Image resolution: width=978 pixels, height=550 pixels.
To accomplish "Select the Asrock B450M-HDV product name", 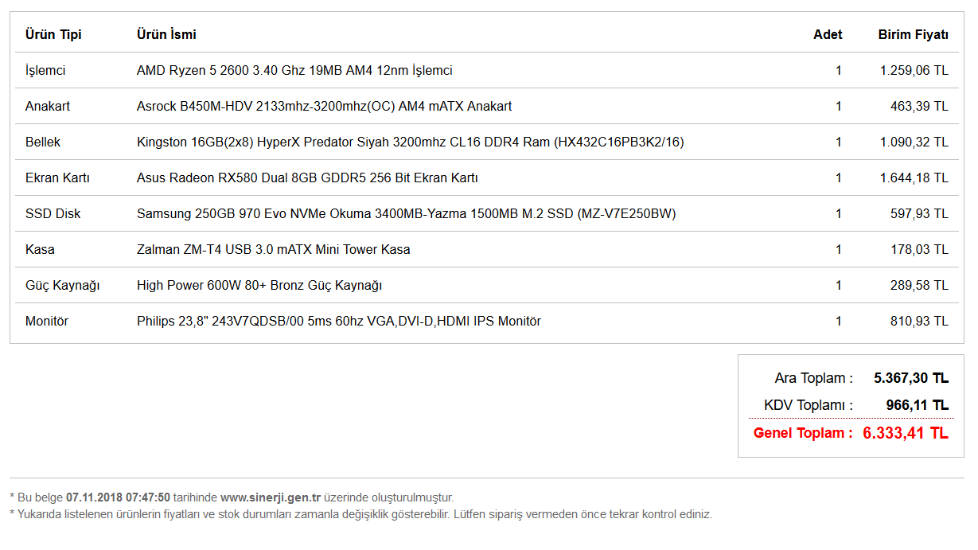I will [x=325, y=106].
